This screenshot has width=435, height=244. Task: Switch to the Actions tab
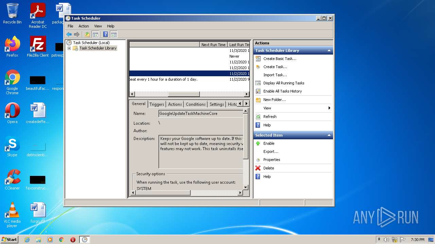click(175, 104)
